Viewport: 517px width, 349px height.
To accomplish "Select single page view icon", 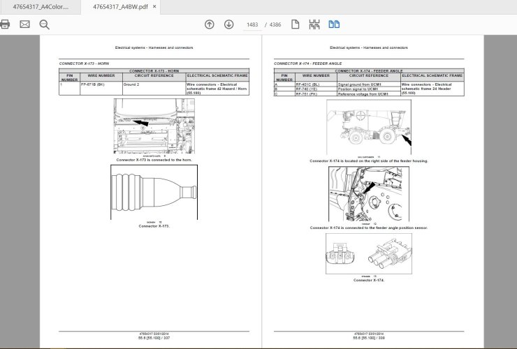I will click(295, 24).
